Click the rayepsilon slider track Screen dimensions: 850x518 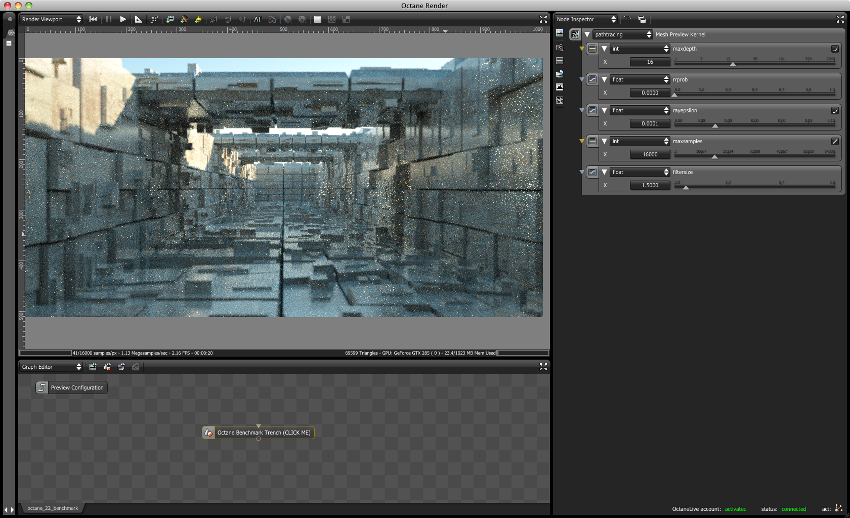(x=755, y=125)
